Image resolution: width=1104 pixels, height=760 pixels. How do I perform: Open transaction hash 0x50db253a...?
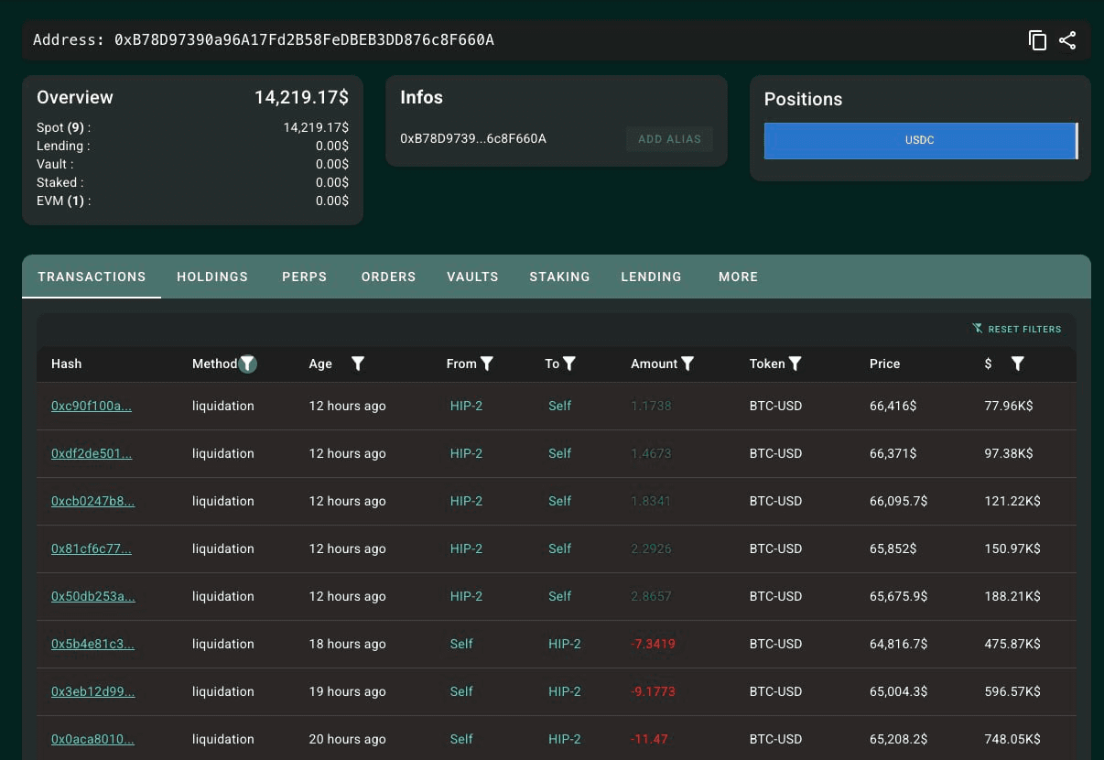[x=93, y=596]
